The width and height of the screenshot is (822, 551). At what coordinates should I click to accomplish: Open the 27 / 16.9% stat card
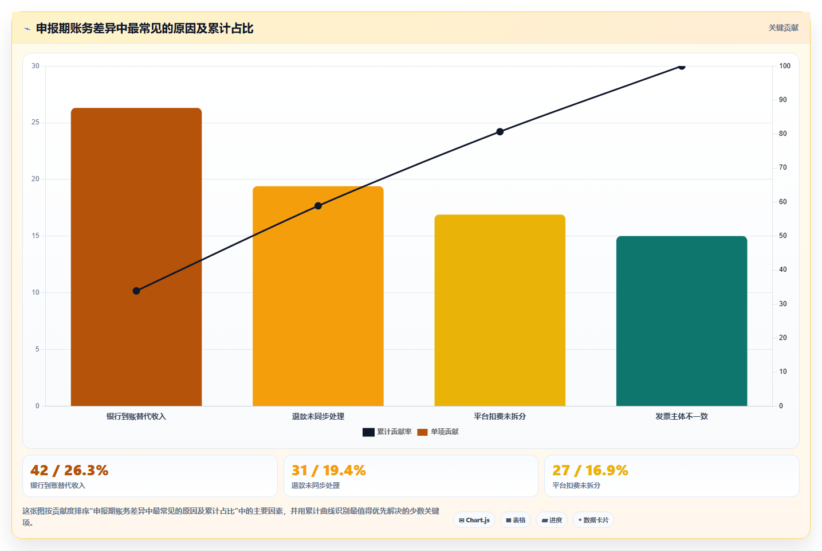click(671, 476)
